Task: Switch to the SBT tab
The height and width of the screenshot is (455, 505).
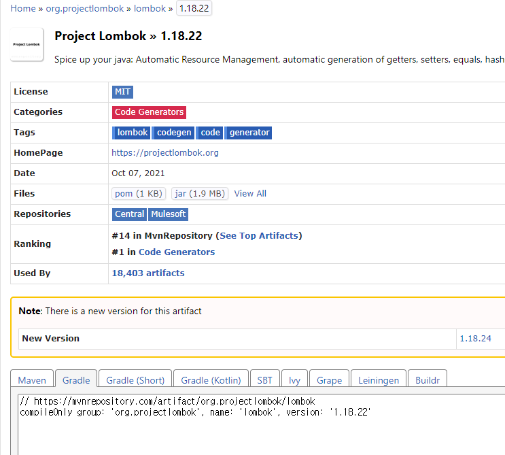Action: (x=265, y=380)
